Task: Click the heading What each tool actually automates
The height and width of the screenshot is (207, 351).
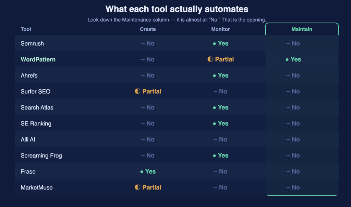Action: click(x=177, y=9)
